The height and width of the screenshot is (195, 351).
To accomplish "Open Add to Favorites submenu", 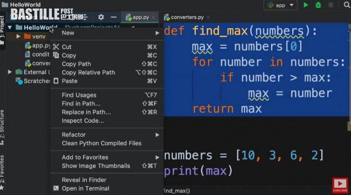I will pos(107,157).
